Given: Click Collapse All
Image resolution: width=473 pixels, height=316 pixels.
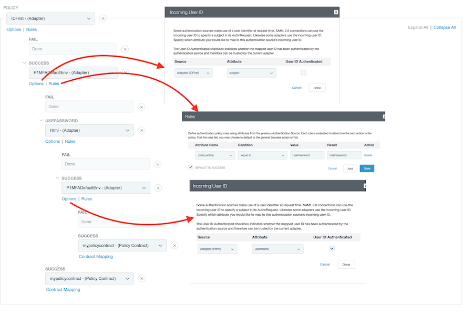Looking at the screenshot, I should click(445, 27).
